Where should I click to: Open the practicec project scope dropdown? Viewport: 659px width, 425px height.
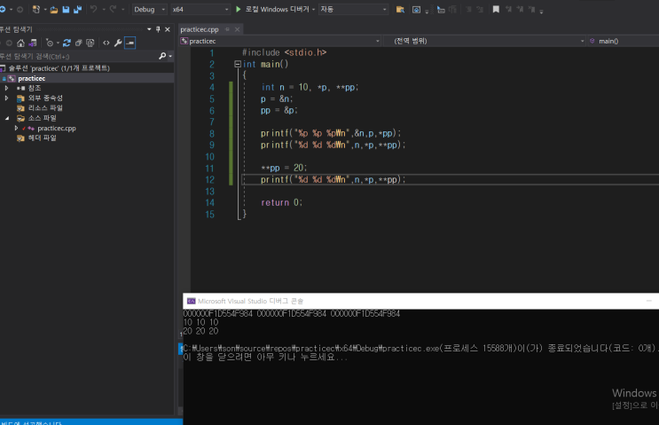tap(280, 41)
